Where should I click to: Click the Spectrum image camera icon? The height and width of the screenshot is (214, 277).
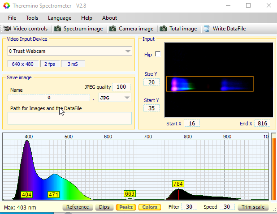point(57,29)
